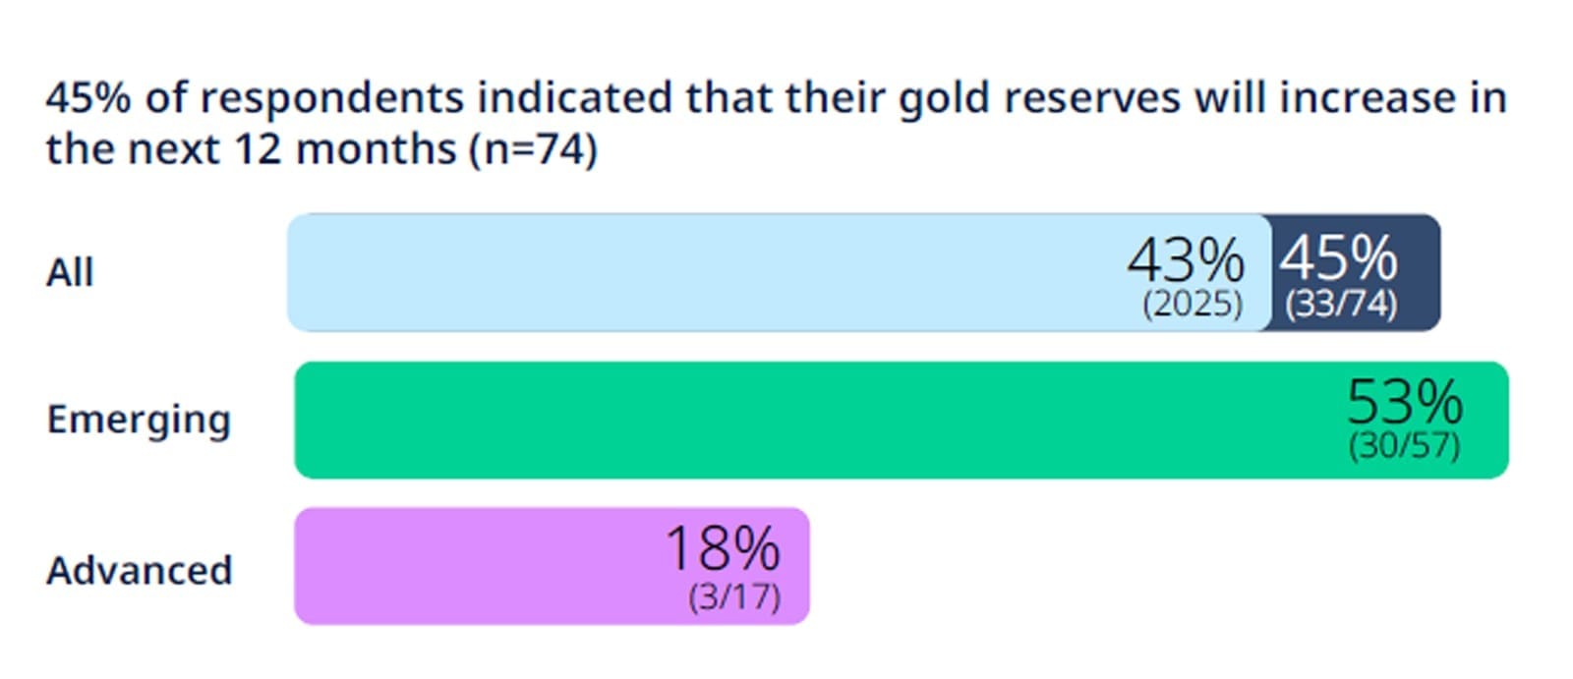Click the '(n=74)' text in the title

point(533,149)
